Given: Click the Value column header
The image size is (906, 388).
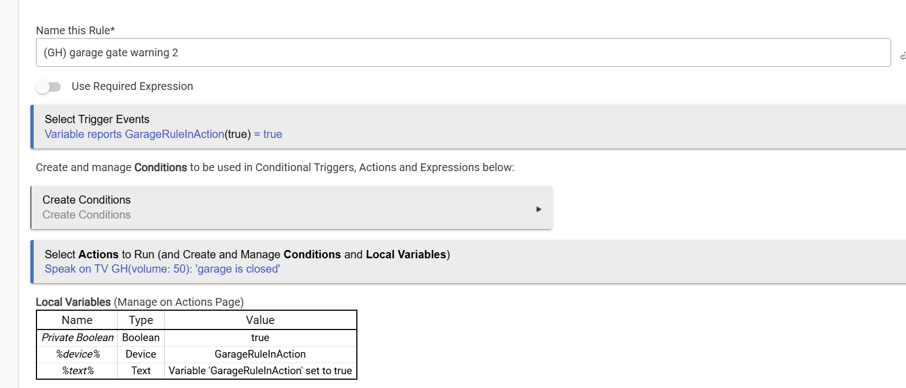Looking at the screenshot, I should 260,320.
